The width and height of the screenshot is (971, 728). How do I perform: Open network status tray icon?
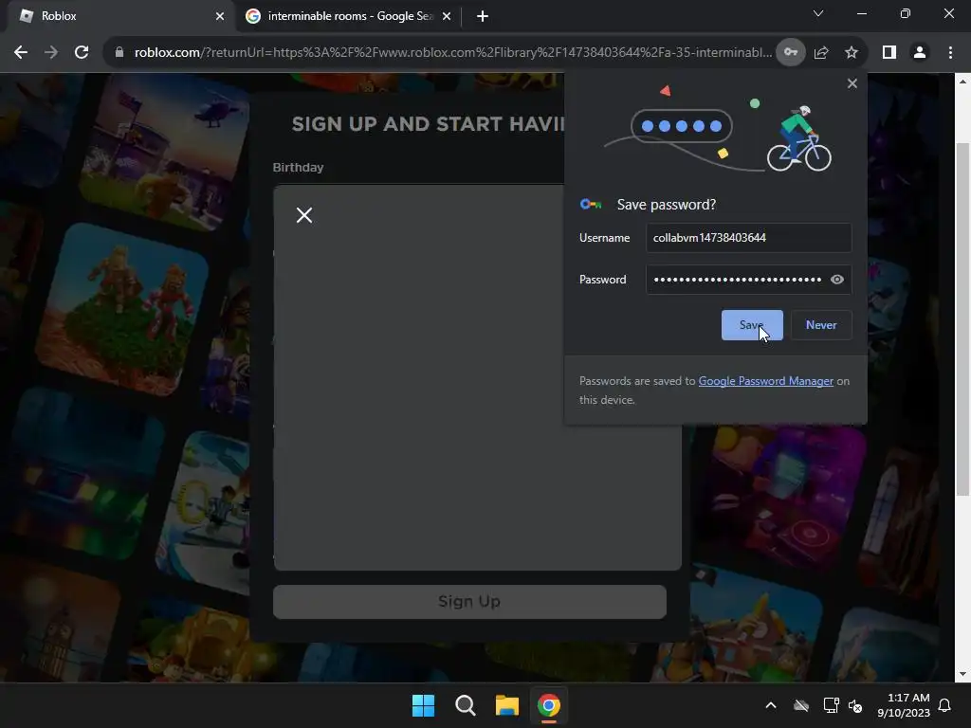tap(831, 705)
